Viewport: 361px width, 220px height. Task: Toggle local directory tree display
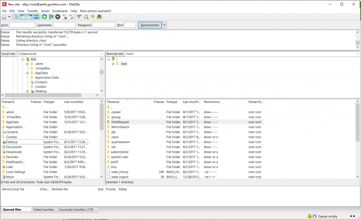click(23, 17)
